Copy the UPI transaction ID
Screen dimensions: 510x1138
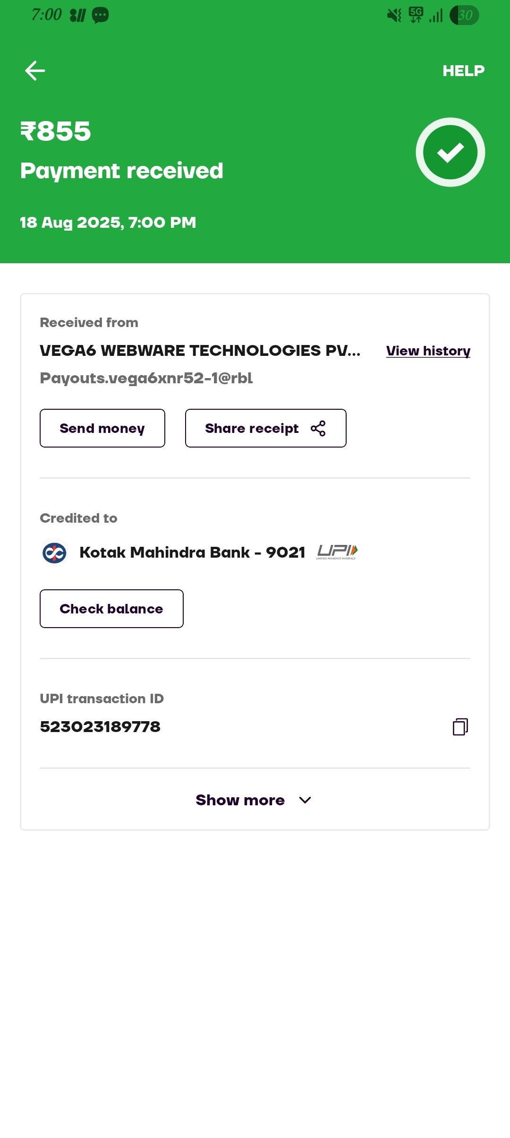click(460, 727)
